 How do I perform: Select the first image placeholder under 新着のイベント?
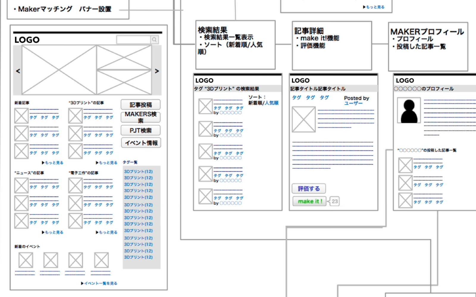tap(26, 260)
